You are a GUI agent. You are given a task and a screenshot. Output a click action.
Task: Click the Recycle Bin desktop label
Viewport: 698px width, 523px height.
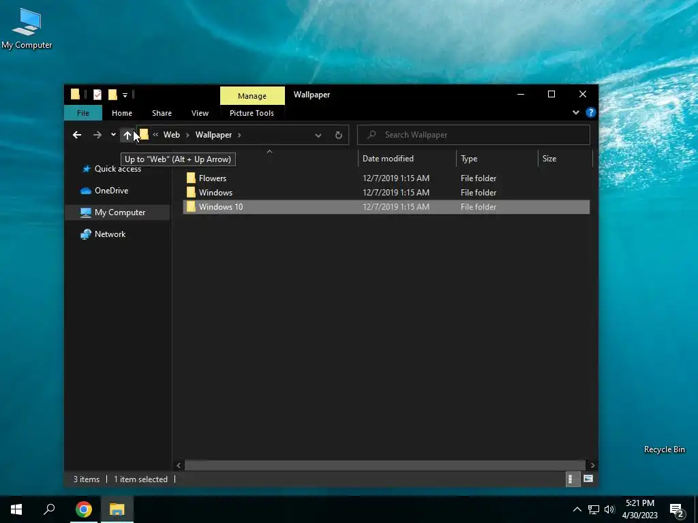(664, 449)
